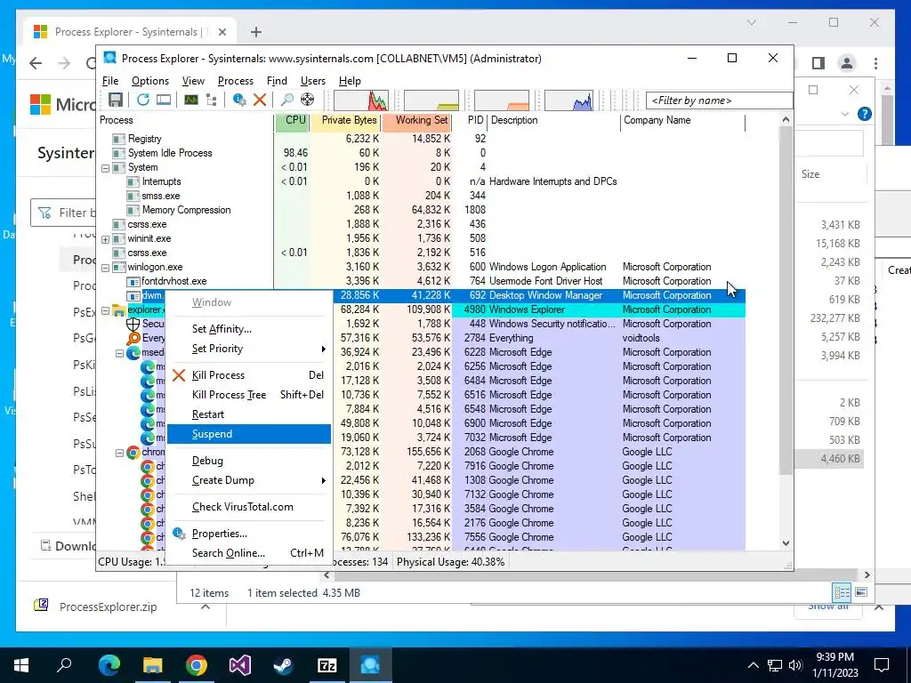Click the Properties toolbar icon

(x=238, y=100)
